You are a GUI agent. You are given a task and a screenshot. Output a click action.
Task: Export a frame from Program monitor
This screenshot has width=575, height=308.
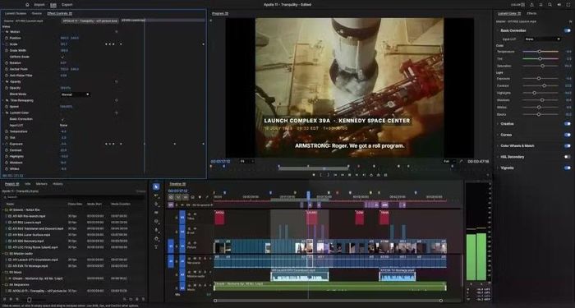[385, 175]
